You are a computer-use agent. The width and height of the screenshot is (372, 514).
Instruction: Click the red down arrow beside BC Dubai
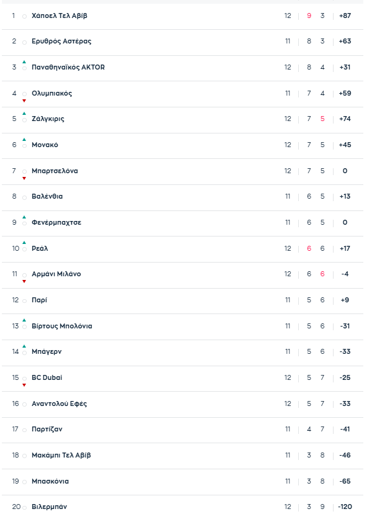pyautogui.click(x=24, y=385)
